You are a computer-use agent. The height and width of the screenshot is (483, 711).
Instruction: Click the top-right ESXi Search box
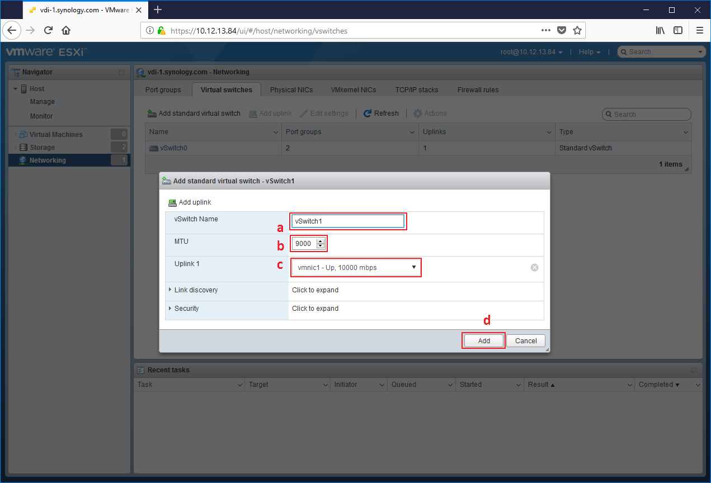[x=662, y=52]
